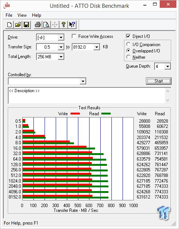This screenshot has width=179, height=229.
Task: Activate context help arrow-question icon
Action: [72, 25]
